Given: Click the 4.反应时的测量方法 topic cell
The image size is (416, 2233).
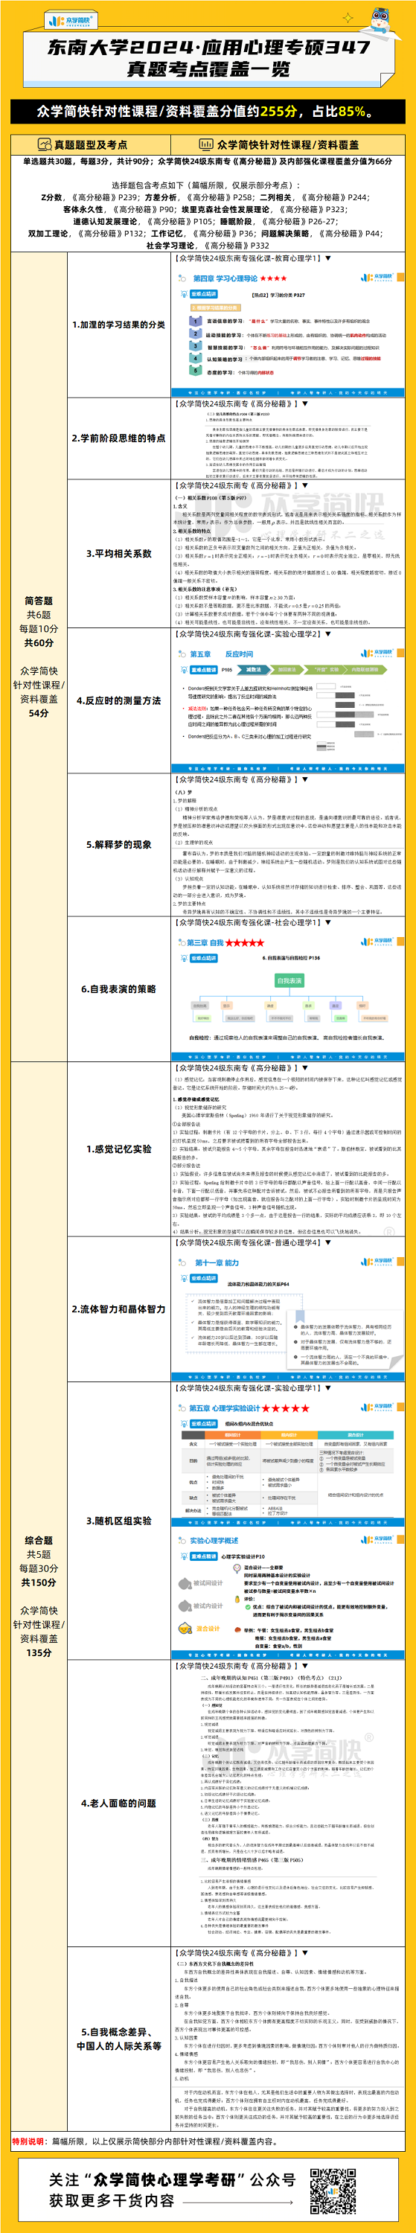Looking at the screenshot, I should [x=119, y=700].
